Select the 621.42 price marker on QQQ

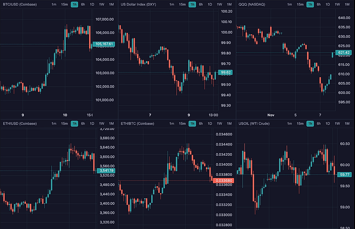[342, 53]
